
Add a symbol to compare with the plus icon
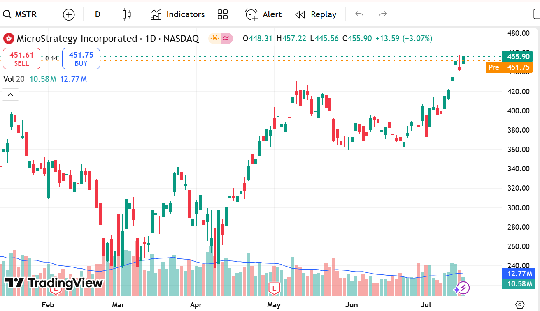[69, 15]
